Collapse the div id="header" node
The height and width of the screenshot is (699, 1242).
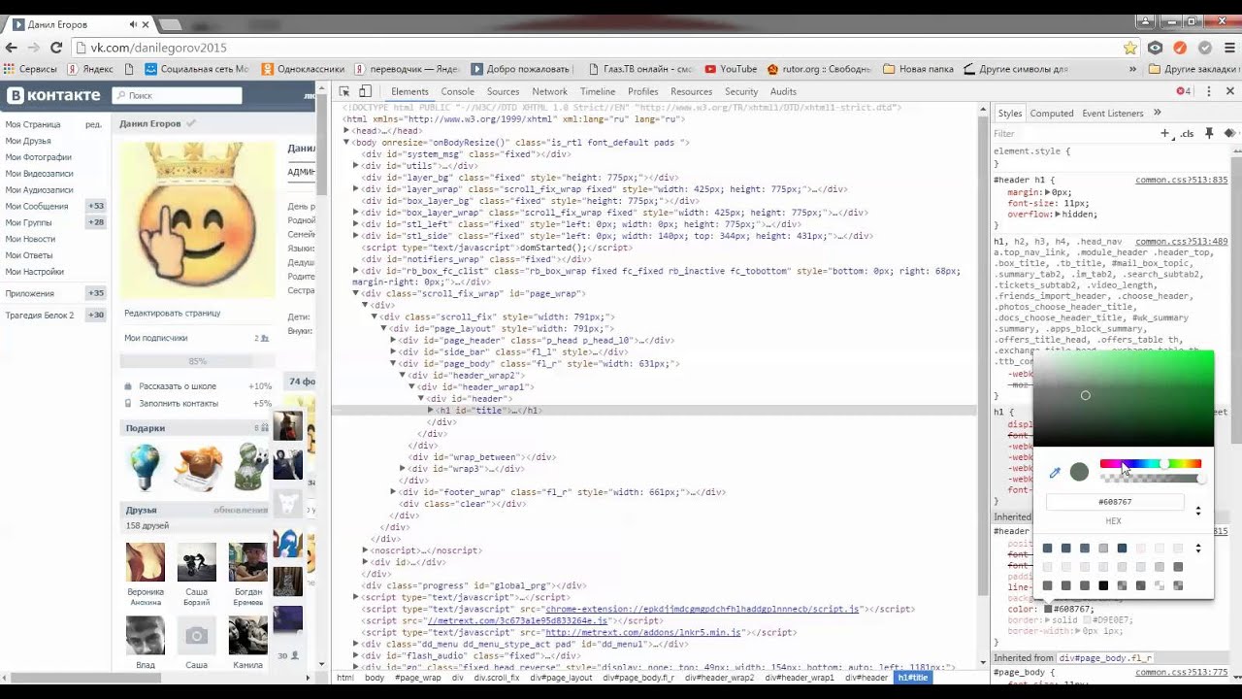pos(421,399)
